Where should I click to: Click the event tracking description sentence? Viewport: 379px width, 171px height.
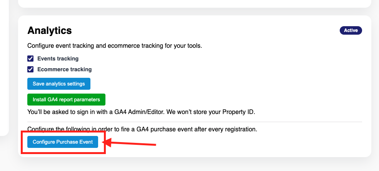(x=115, y=45)
